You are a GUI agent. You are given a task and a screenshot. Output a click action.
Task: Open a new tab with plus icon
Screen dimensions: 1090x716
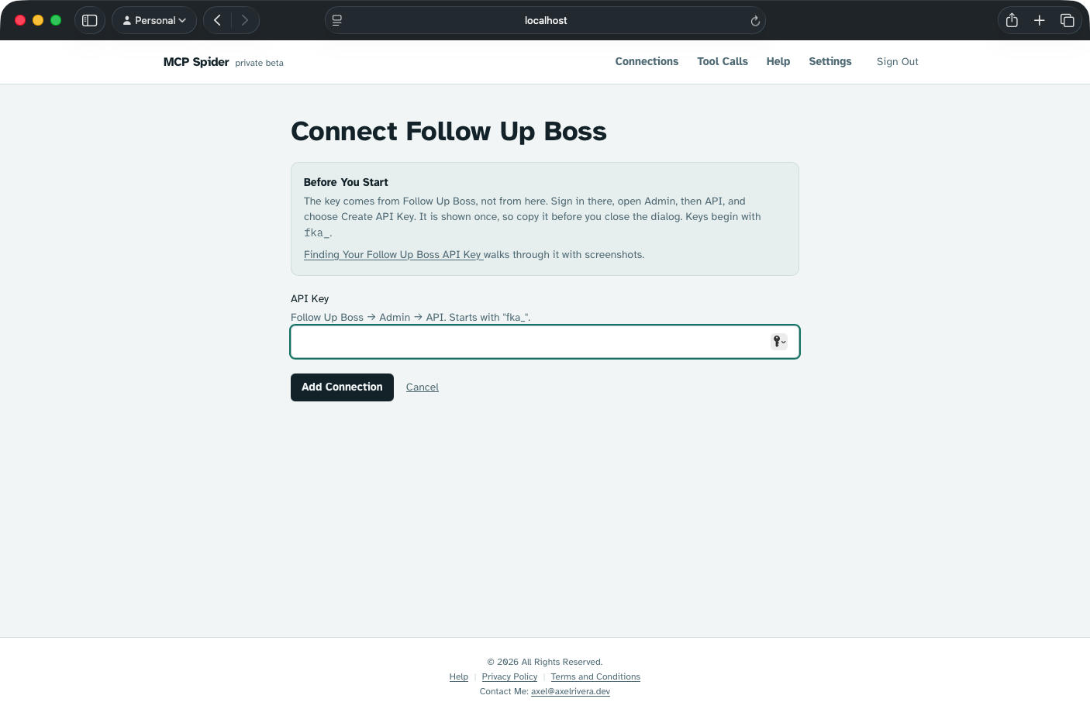[x=1040, y=20]
